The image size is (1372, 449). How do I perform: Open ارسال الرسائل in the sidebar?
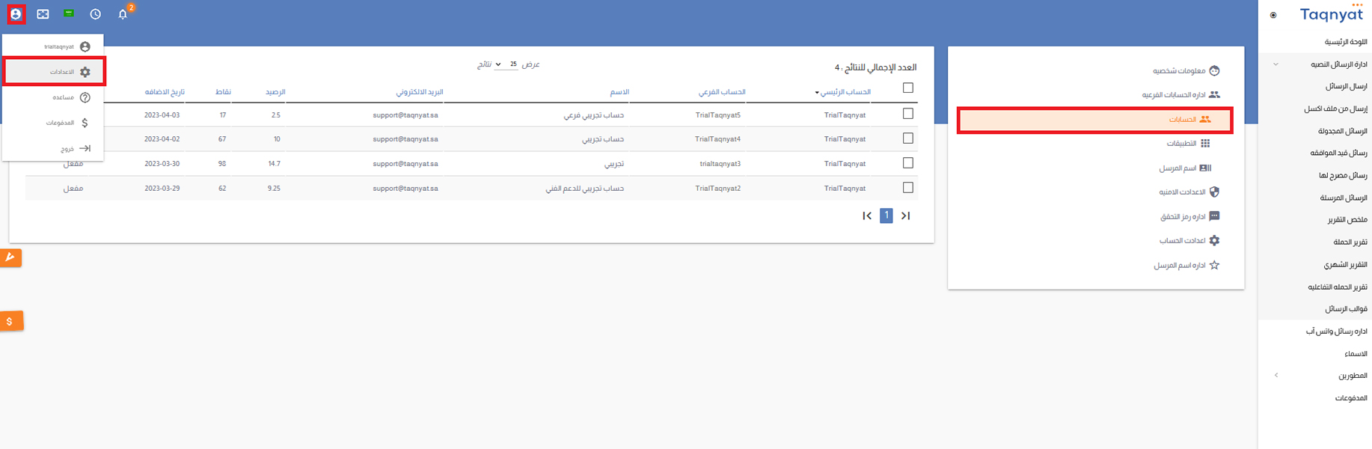(x=1346, y=87)
